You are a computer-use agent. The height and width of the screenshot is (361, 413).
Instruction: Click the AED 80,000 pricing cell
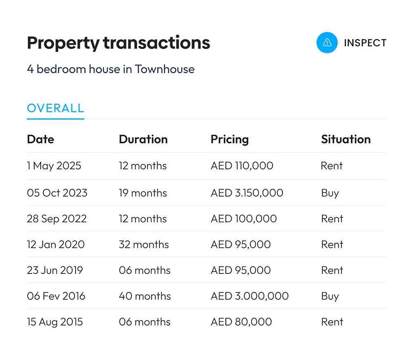tap(241, 322)
